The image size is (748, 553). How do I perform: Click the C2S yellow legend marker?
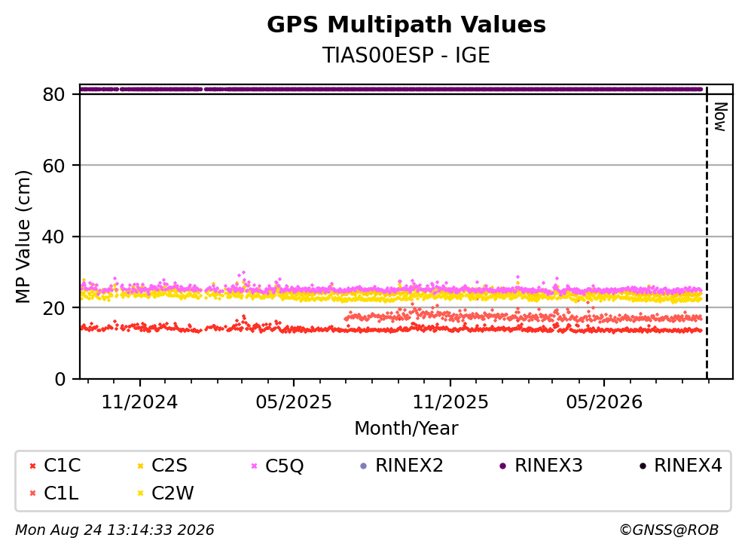click(140, 466)
